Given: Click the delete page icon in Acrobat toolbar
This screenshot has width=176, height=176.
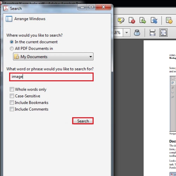Looking at the screenshot, I should tap(132, 20).
